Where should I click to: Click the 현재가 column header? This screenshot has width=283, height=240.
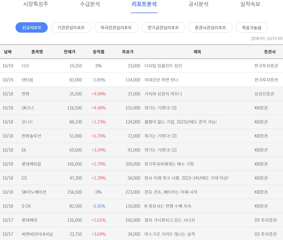[70, 52]
